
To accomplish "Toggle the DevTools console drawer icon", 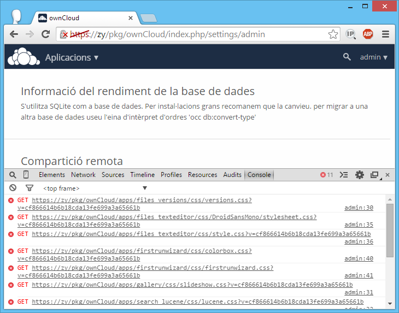I will click(344, 175).
